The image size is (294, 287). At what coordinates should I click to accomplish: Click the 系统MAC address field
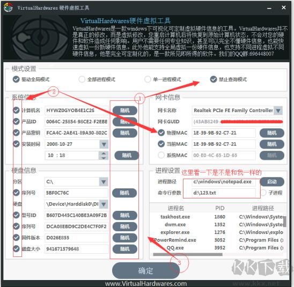pyautogui.click(x=224, y=155)
